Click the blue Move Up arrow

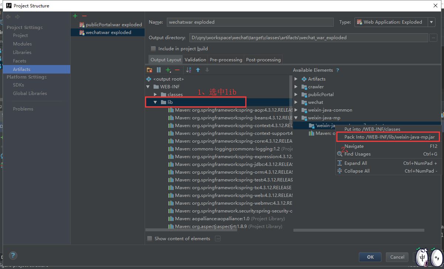(198, 70)
